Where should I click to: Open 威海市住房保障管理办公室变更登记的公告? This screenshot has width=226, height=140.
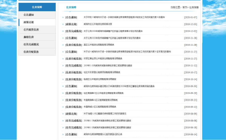(x=103, y=134)
